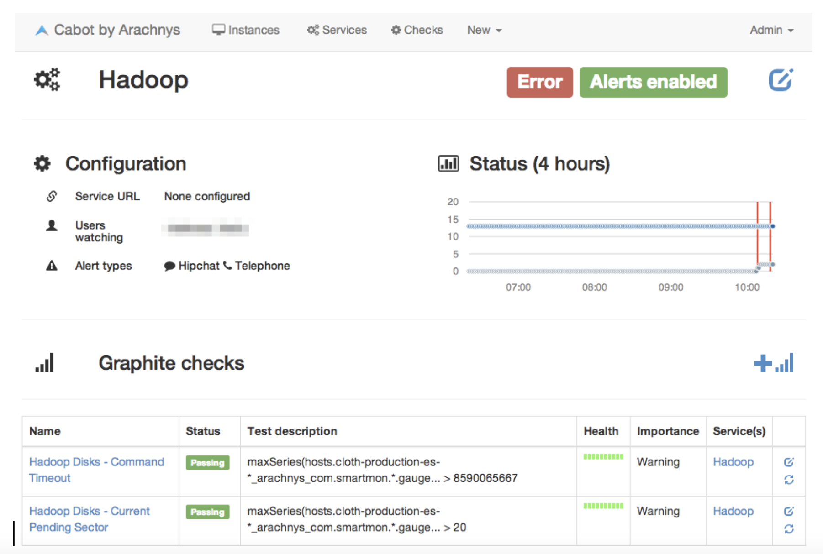Click the 10:00 label on status graph
This screenshot has height=554, width=823.
click(x=747, y=287)
